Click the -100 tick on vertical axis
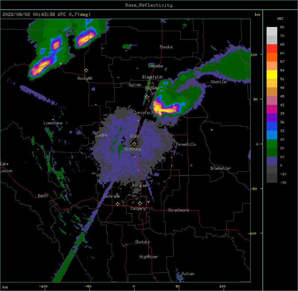298x291 pixels. 253,233
